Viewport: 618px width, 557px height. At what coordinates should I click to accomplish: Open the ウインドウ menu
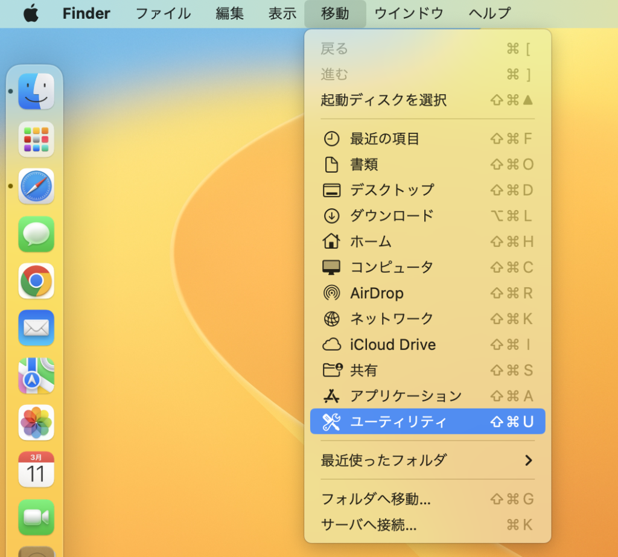409,13
